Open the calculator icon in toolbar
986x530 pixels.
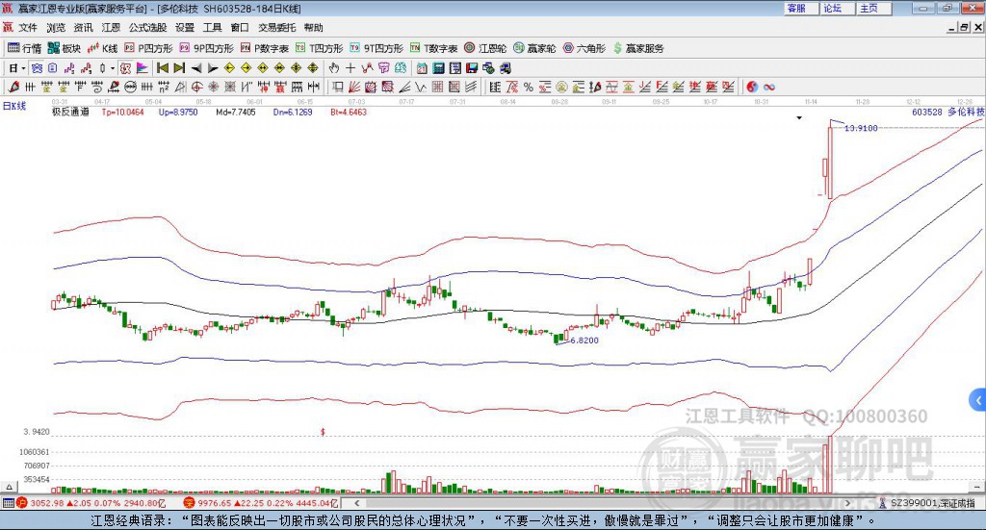tap(438, 68)
